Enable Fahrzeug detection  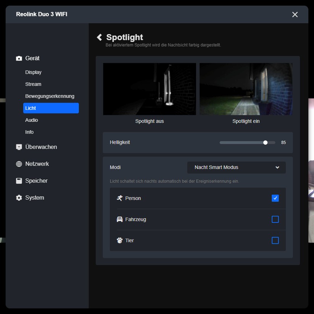[x=275, y=219]
